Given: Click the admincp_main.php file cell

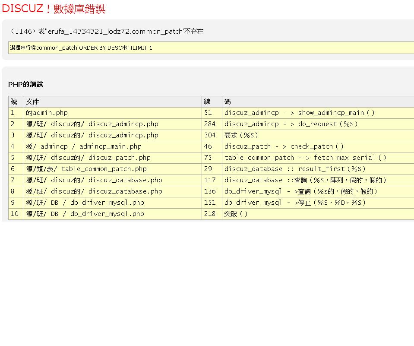Looking at the screenshot, I should click(x=113, y=146).
